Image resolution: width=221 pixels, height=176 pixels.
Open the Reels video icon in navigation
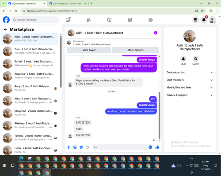(109, 20)
